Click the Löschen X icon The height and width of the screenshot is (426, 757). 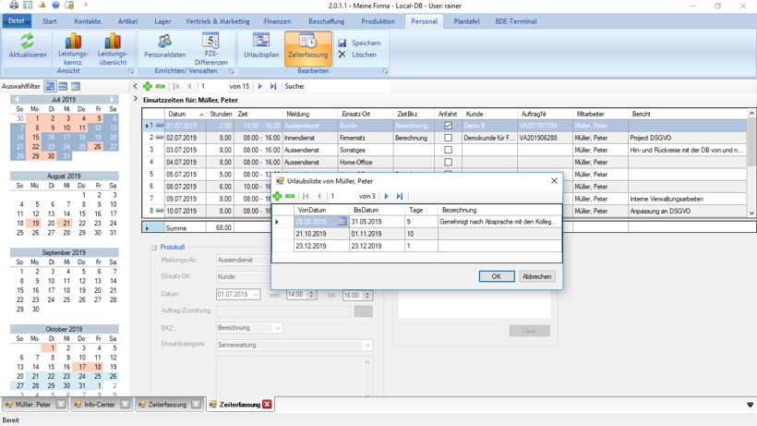[x=342, y=55]
